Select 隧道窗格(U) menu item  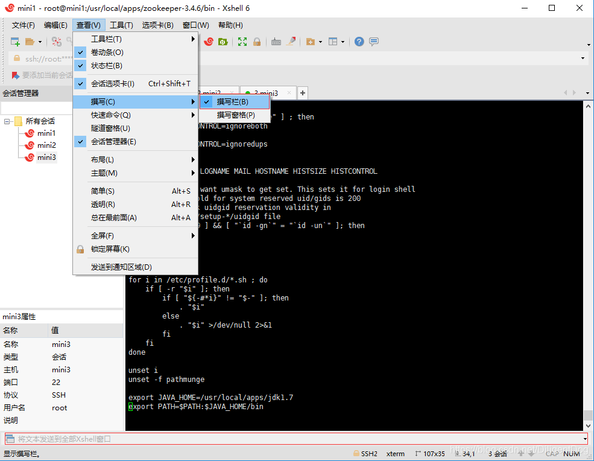point(135,129)
